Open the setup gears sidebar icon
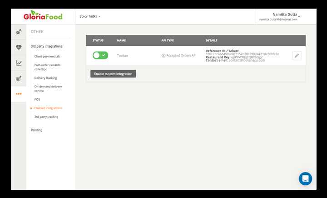 [19, 32]
